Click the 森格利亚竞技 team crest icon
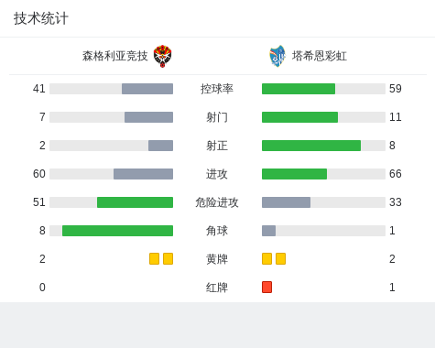This screenshot has height=348, width=435. point(162,56)
